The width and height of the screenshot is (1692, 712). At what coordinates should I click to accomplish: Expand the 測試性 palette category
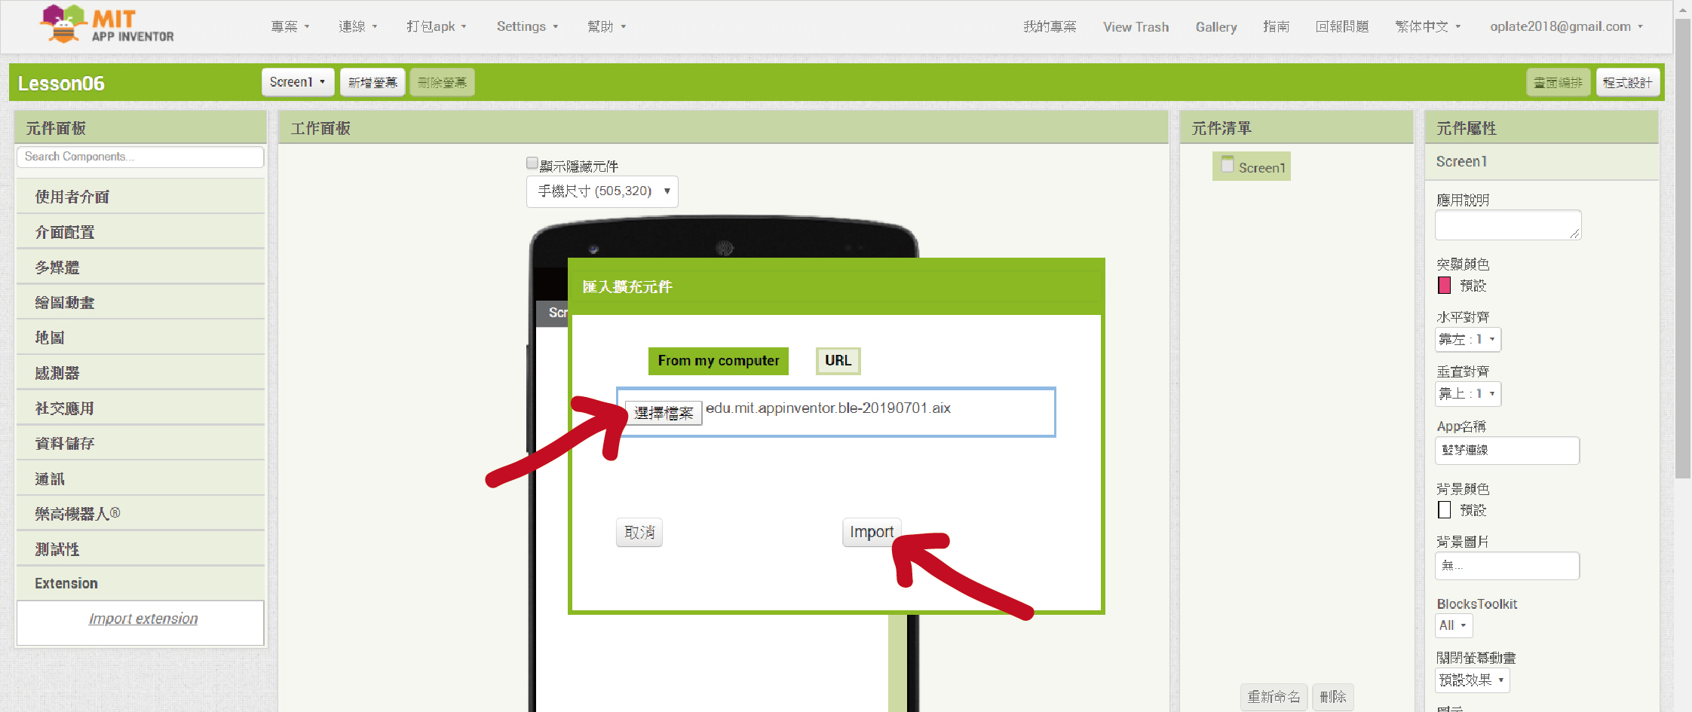click(x=140, y=549)
